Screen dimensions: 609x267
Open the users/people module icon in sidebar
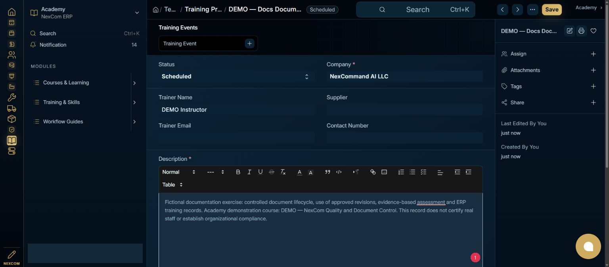[11, 55]
